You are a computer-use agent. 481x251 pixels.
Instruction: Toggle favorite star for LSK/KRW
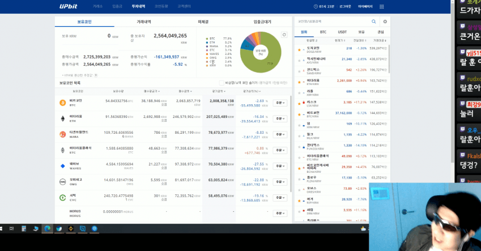tap(299, 104)
